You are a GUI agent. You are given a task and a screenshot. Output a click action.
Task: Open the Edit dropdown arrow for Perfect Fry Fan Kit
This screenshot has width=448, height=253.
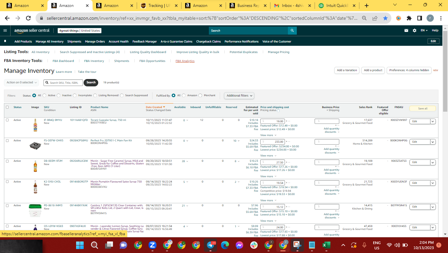tap(433, 142)
